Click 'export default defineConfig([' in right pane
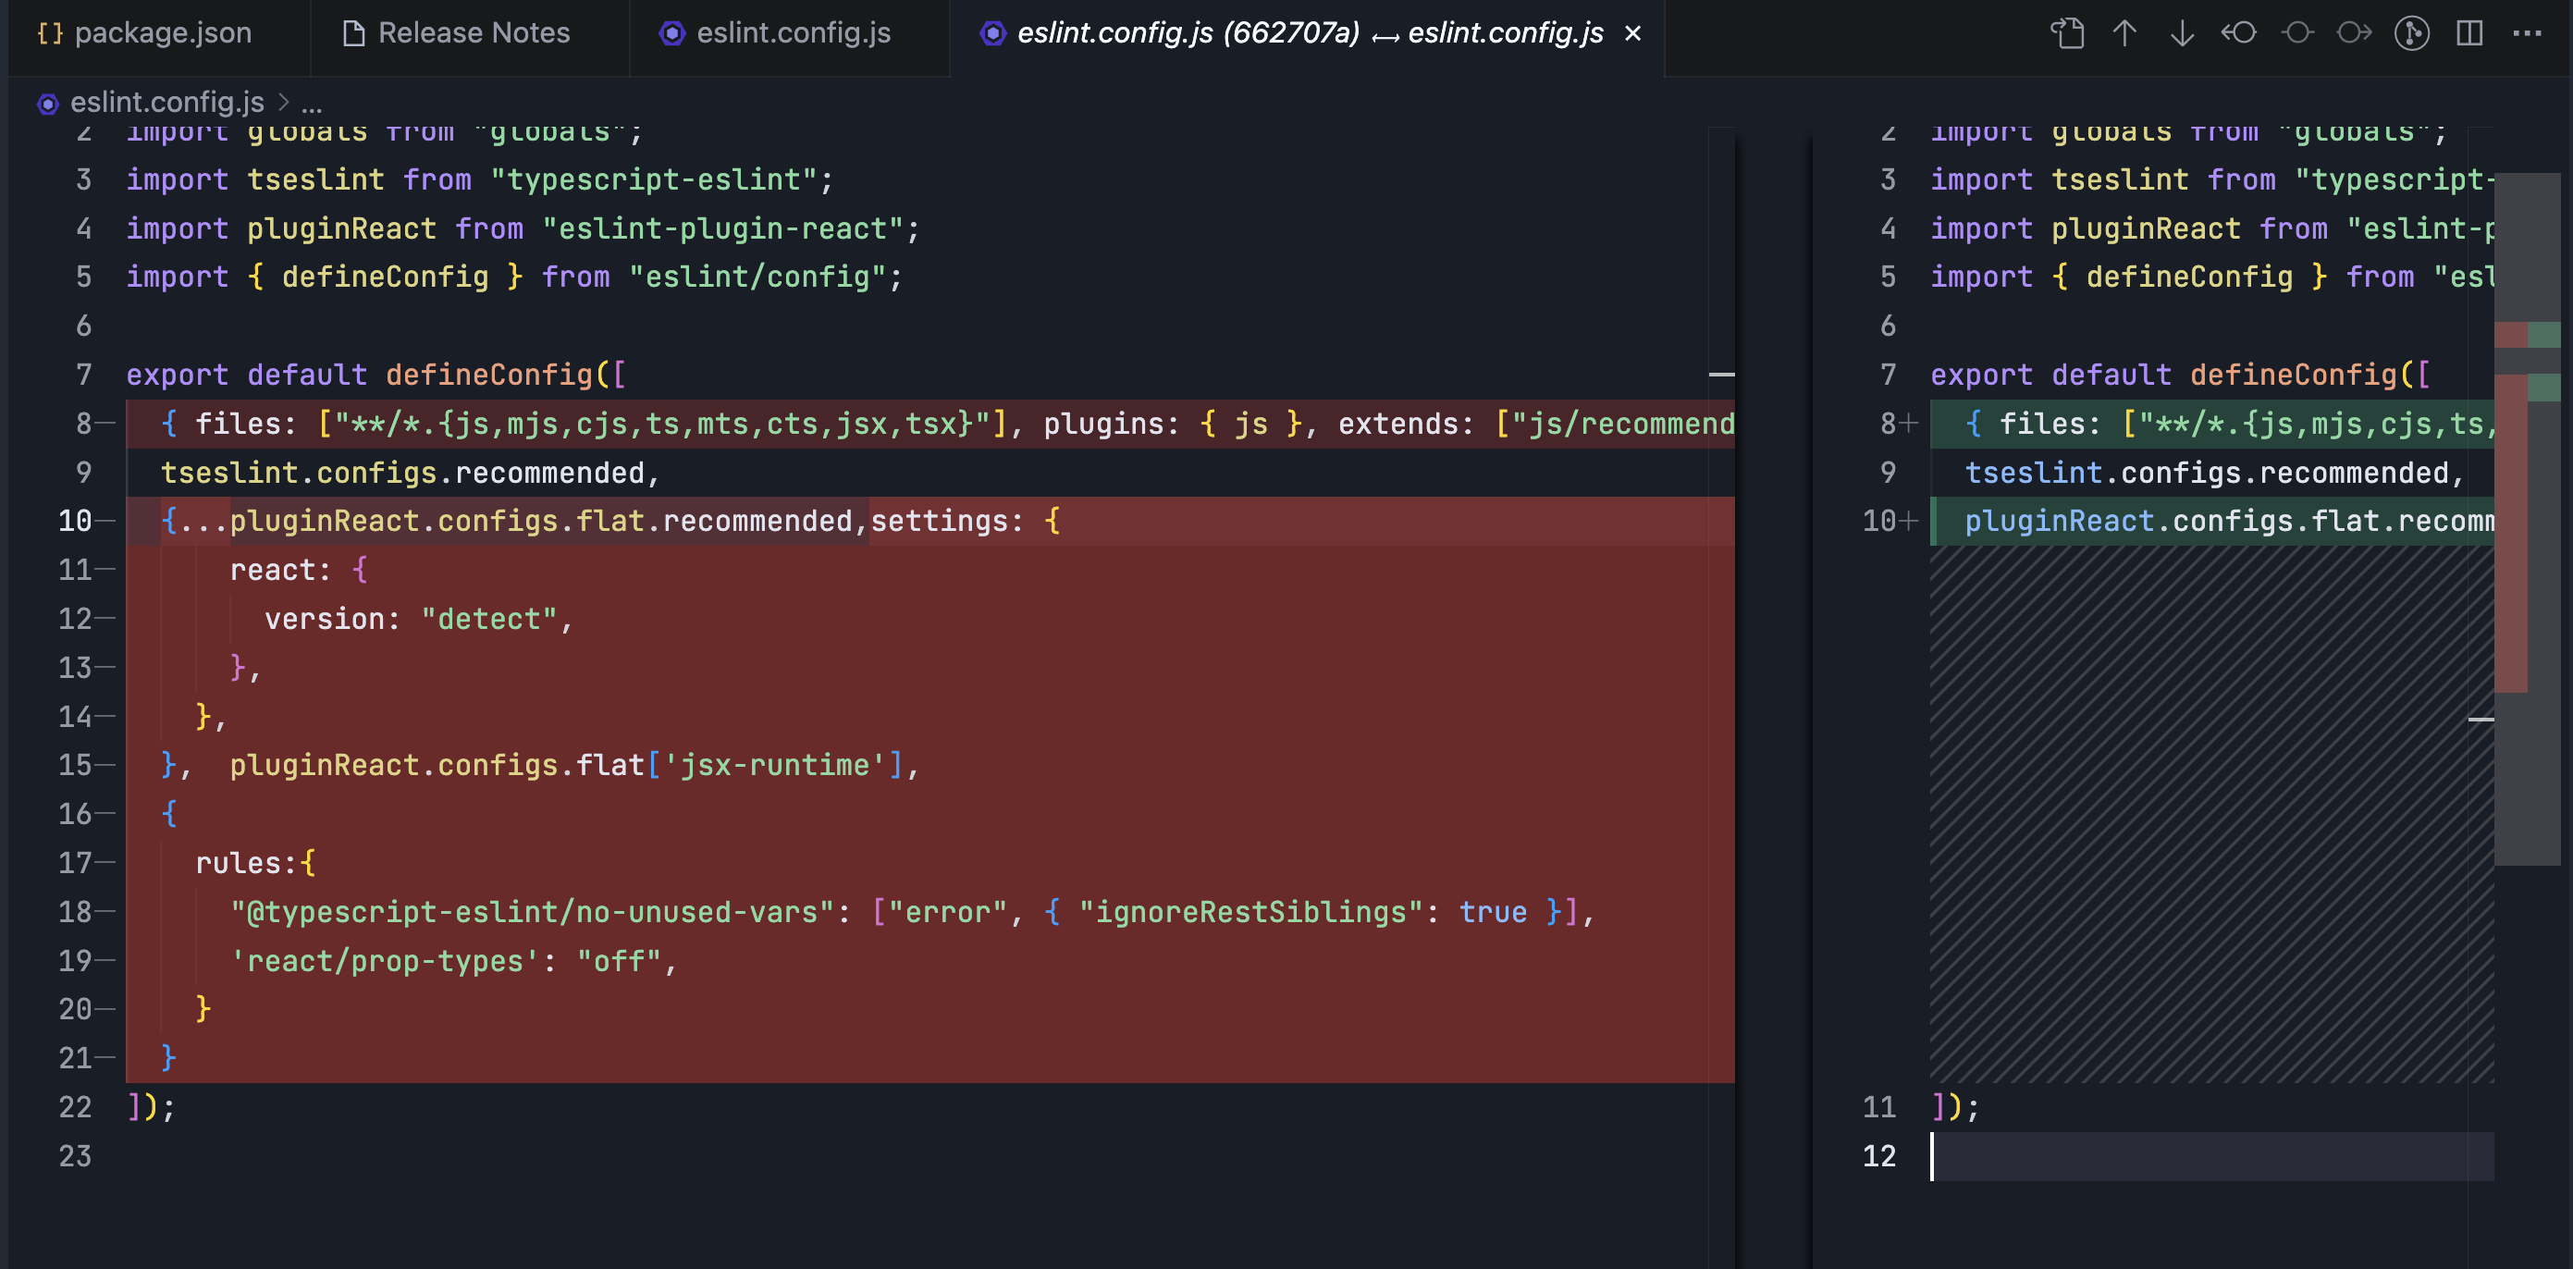The height and width of the screenshot is (1269, 2573). point(2181,375)
